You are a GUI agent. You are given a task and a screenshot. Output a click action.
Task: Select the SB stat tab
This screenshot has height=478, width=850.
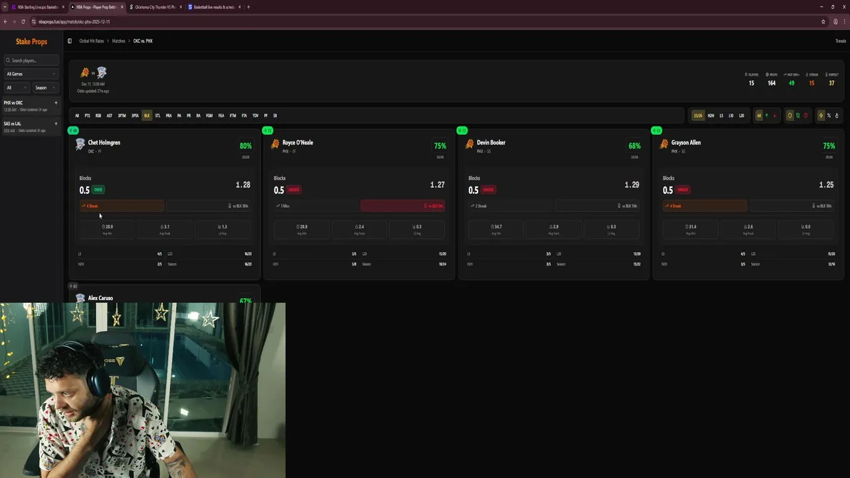click(275, 116)
